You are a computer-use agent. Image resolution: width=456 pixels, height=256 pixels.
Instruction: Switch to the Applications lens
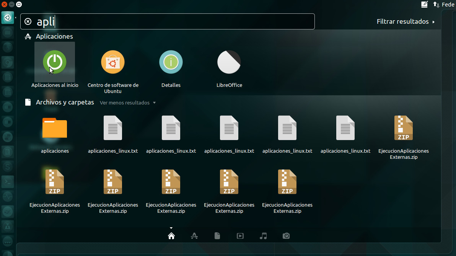194,236
